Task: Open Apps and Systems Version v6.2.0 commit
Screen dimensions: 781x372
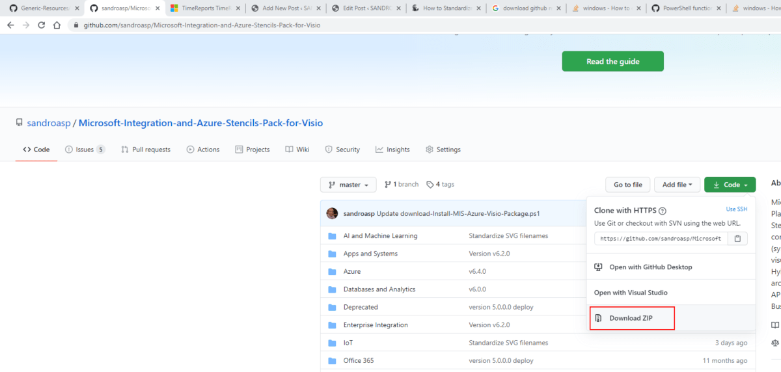Action: [489, 254]
